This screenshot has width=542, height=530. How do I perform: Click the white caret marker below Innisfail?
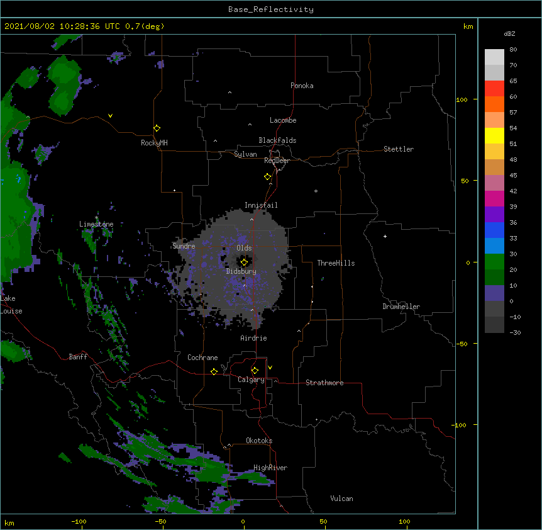[252, 219]
